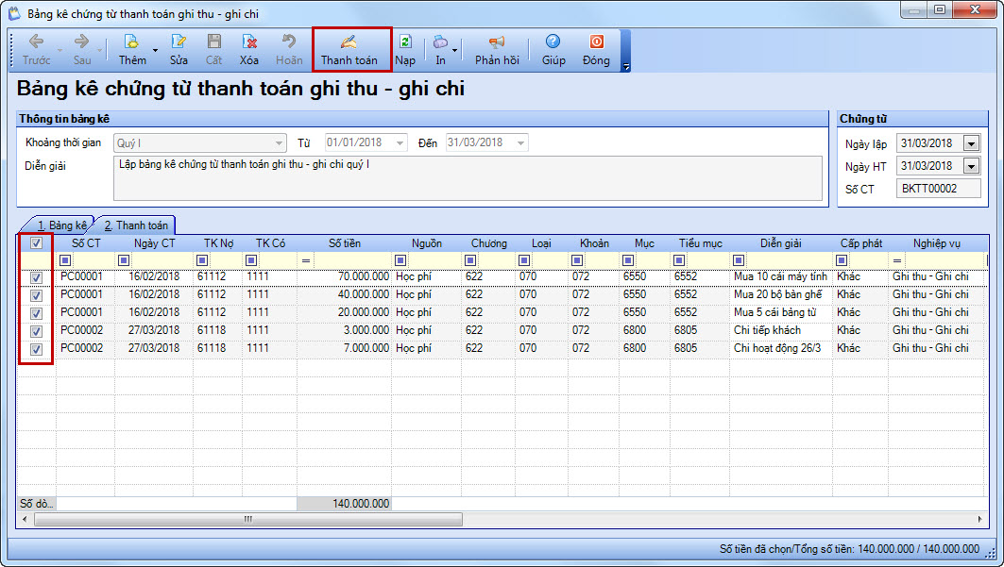Click the filter icon under Cấp phát column

click(842, 260)
